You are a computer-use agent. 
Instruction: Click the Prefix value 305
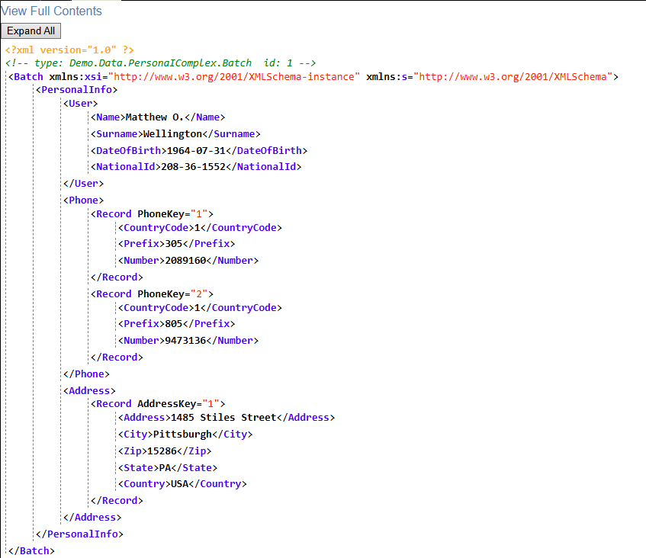tap(175, 244)
